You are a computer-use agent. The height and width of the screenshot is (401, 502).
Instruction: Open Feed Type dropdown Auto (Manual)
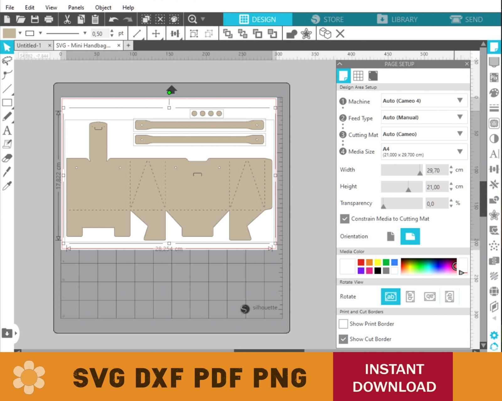click(424, 117)
